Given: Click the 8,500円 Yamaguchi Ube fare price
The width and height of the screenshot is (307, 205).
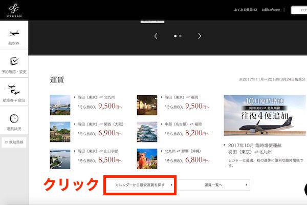Looking at the screenshot, I should [110, 160].
